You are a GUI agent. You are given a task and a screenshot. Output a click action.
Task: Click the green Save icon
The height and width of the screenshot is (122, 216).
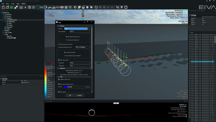point(11,7)
